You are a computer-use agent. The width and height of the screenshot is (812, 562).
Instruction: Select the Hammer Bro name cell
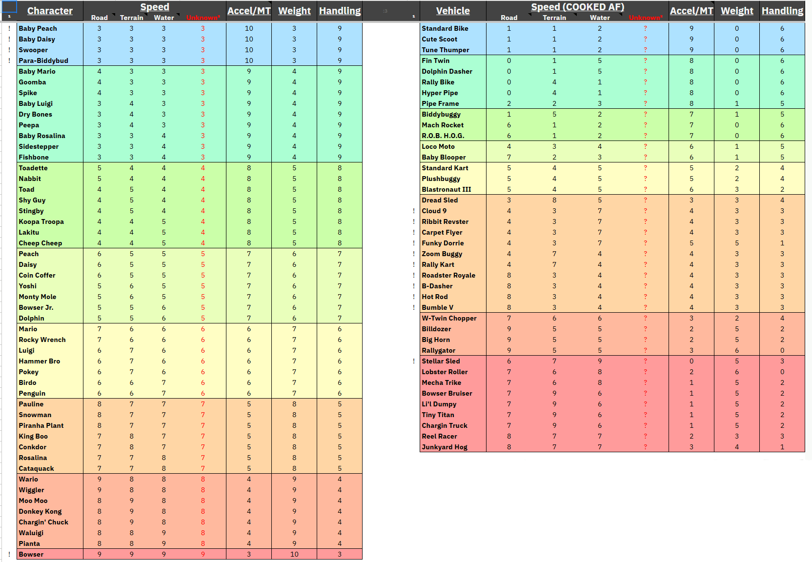click(50, 361)
